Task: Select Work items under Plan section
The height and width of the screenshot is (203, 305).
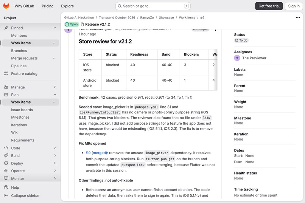Action: click(x=30, y=102)
